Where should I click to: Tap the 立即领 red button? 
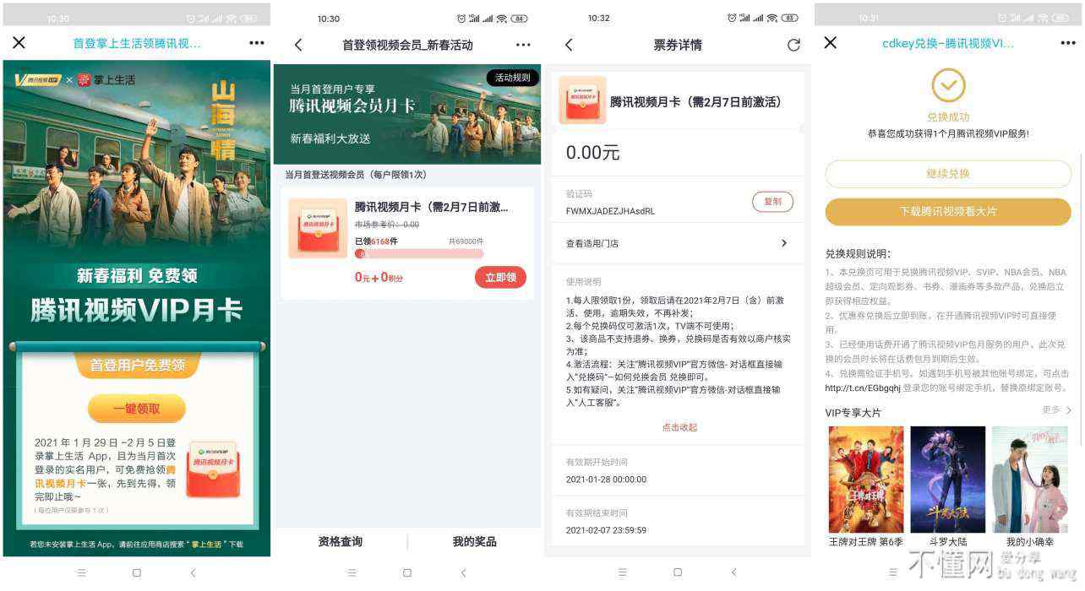pos(500,277)
